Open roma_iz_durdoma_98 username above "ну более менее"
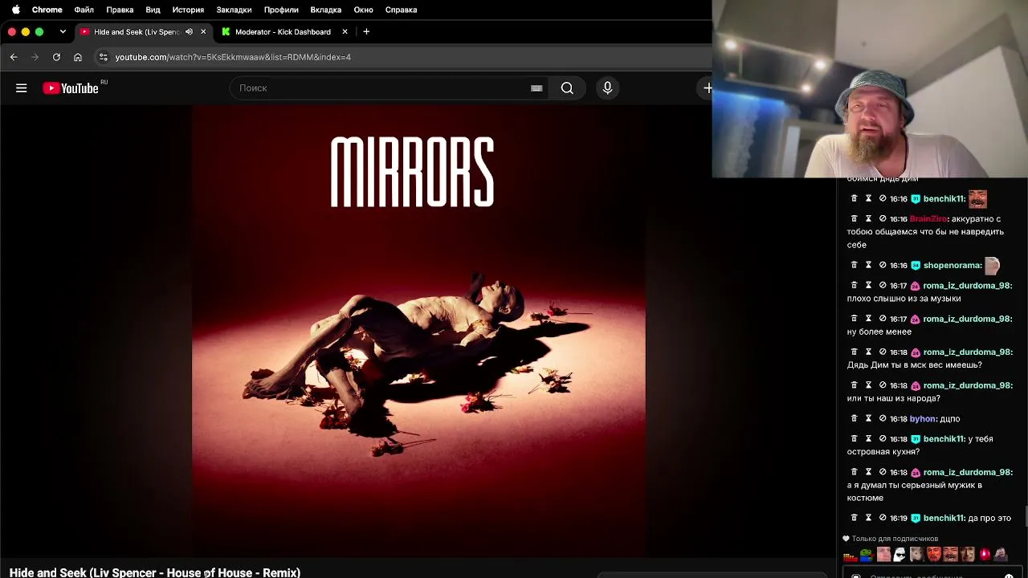1028x578 pixels. (x=968, y=319)
